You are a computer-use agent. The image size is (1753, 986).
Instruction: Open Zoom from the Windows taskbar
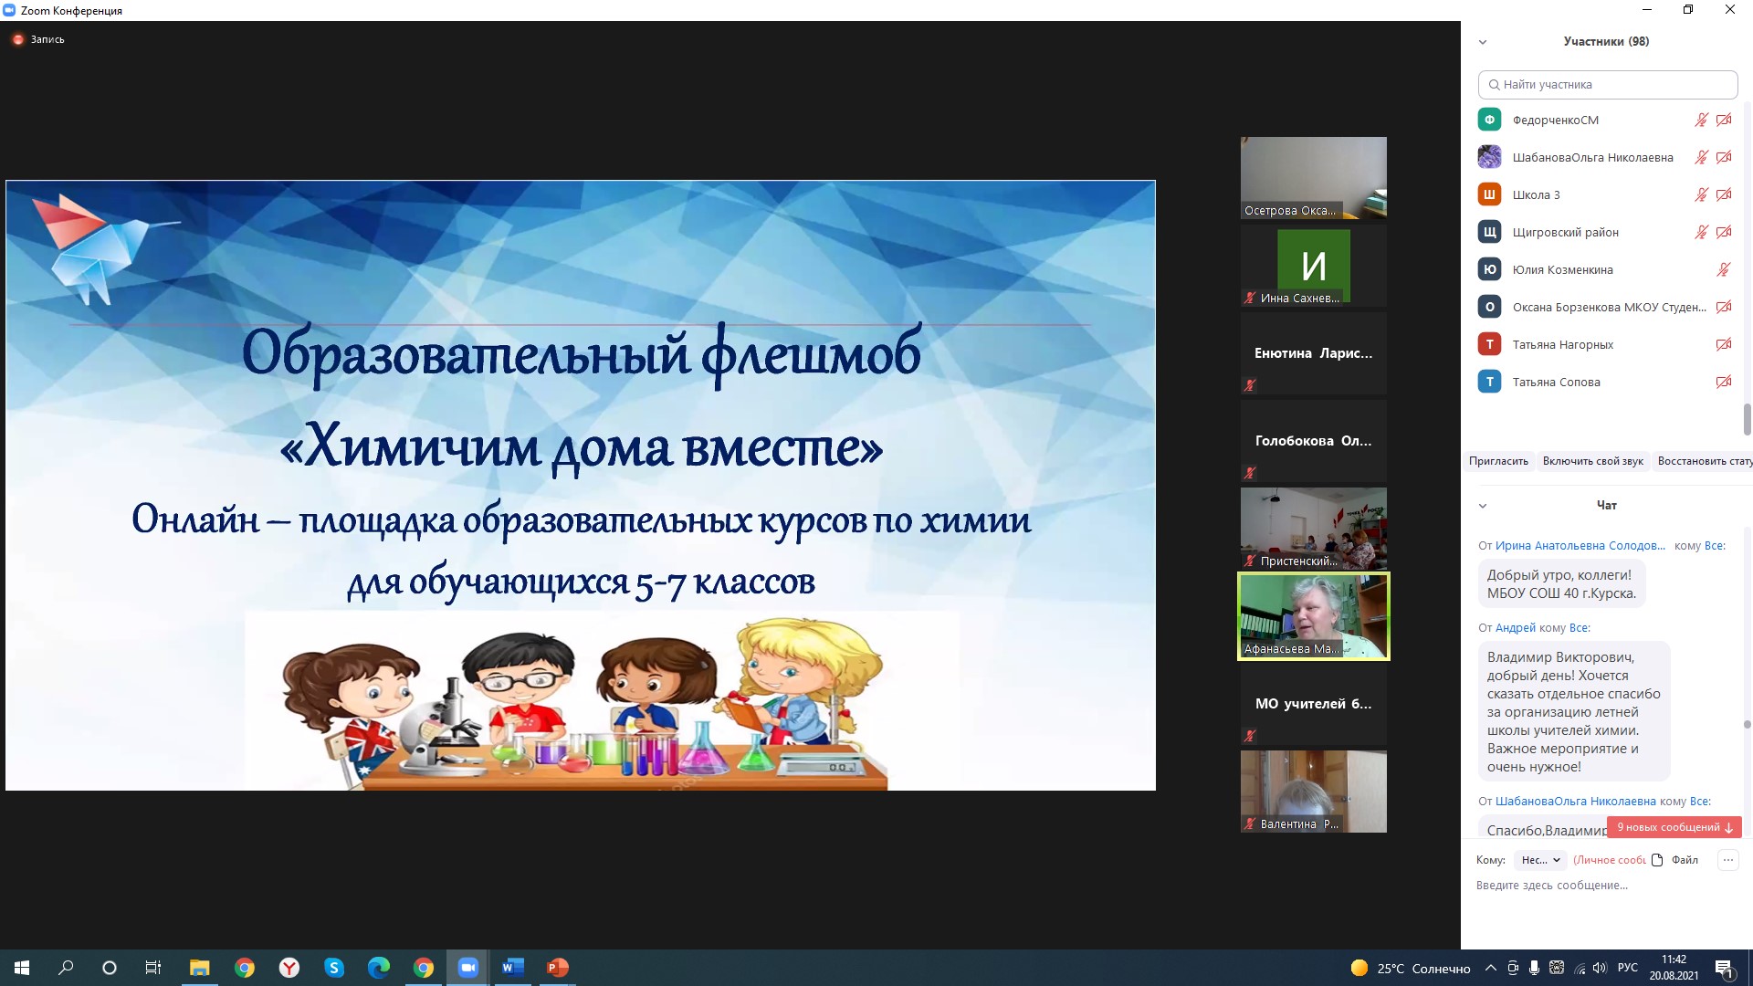(x=468, y=968)
